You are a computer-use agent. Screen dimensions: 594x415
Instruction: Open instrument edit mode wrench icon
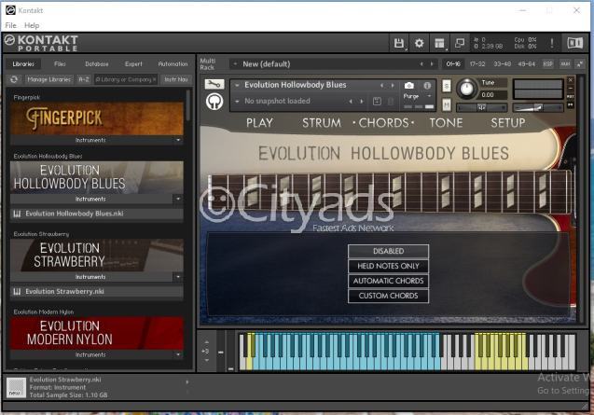[x=214, y=84]
